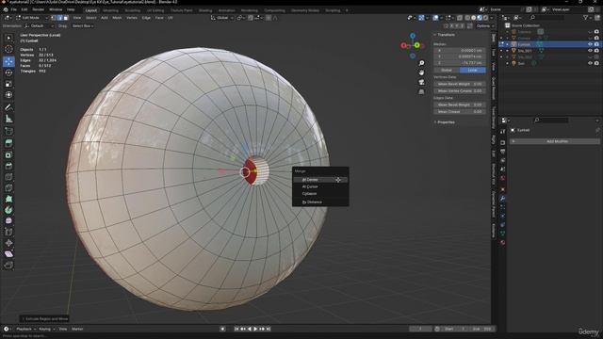Expand the Iris_001 object in the outliner
Viewport: 603px width, 339px height.
pyautogui.click(x=507, y=51)
